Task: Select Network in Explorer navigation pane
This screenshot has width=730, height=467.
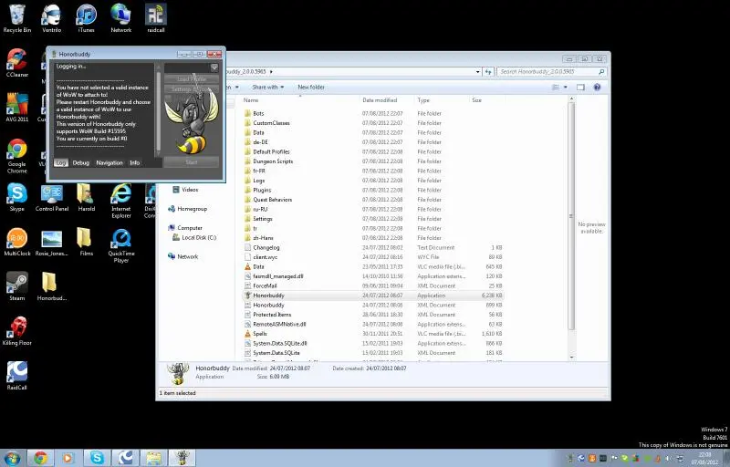Action: tap(183, 256)
